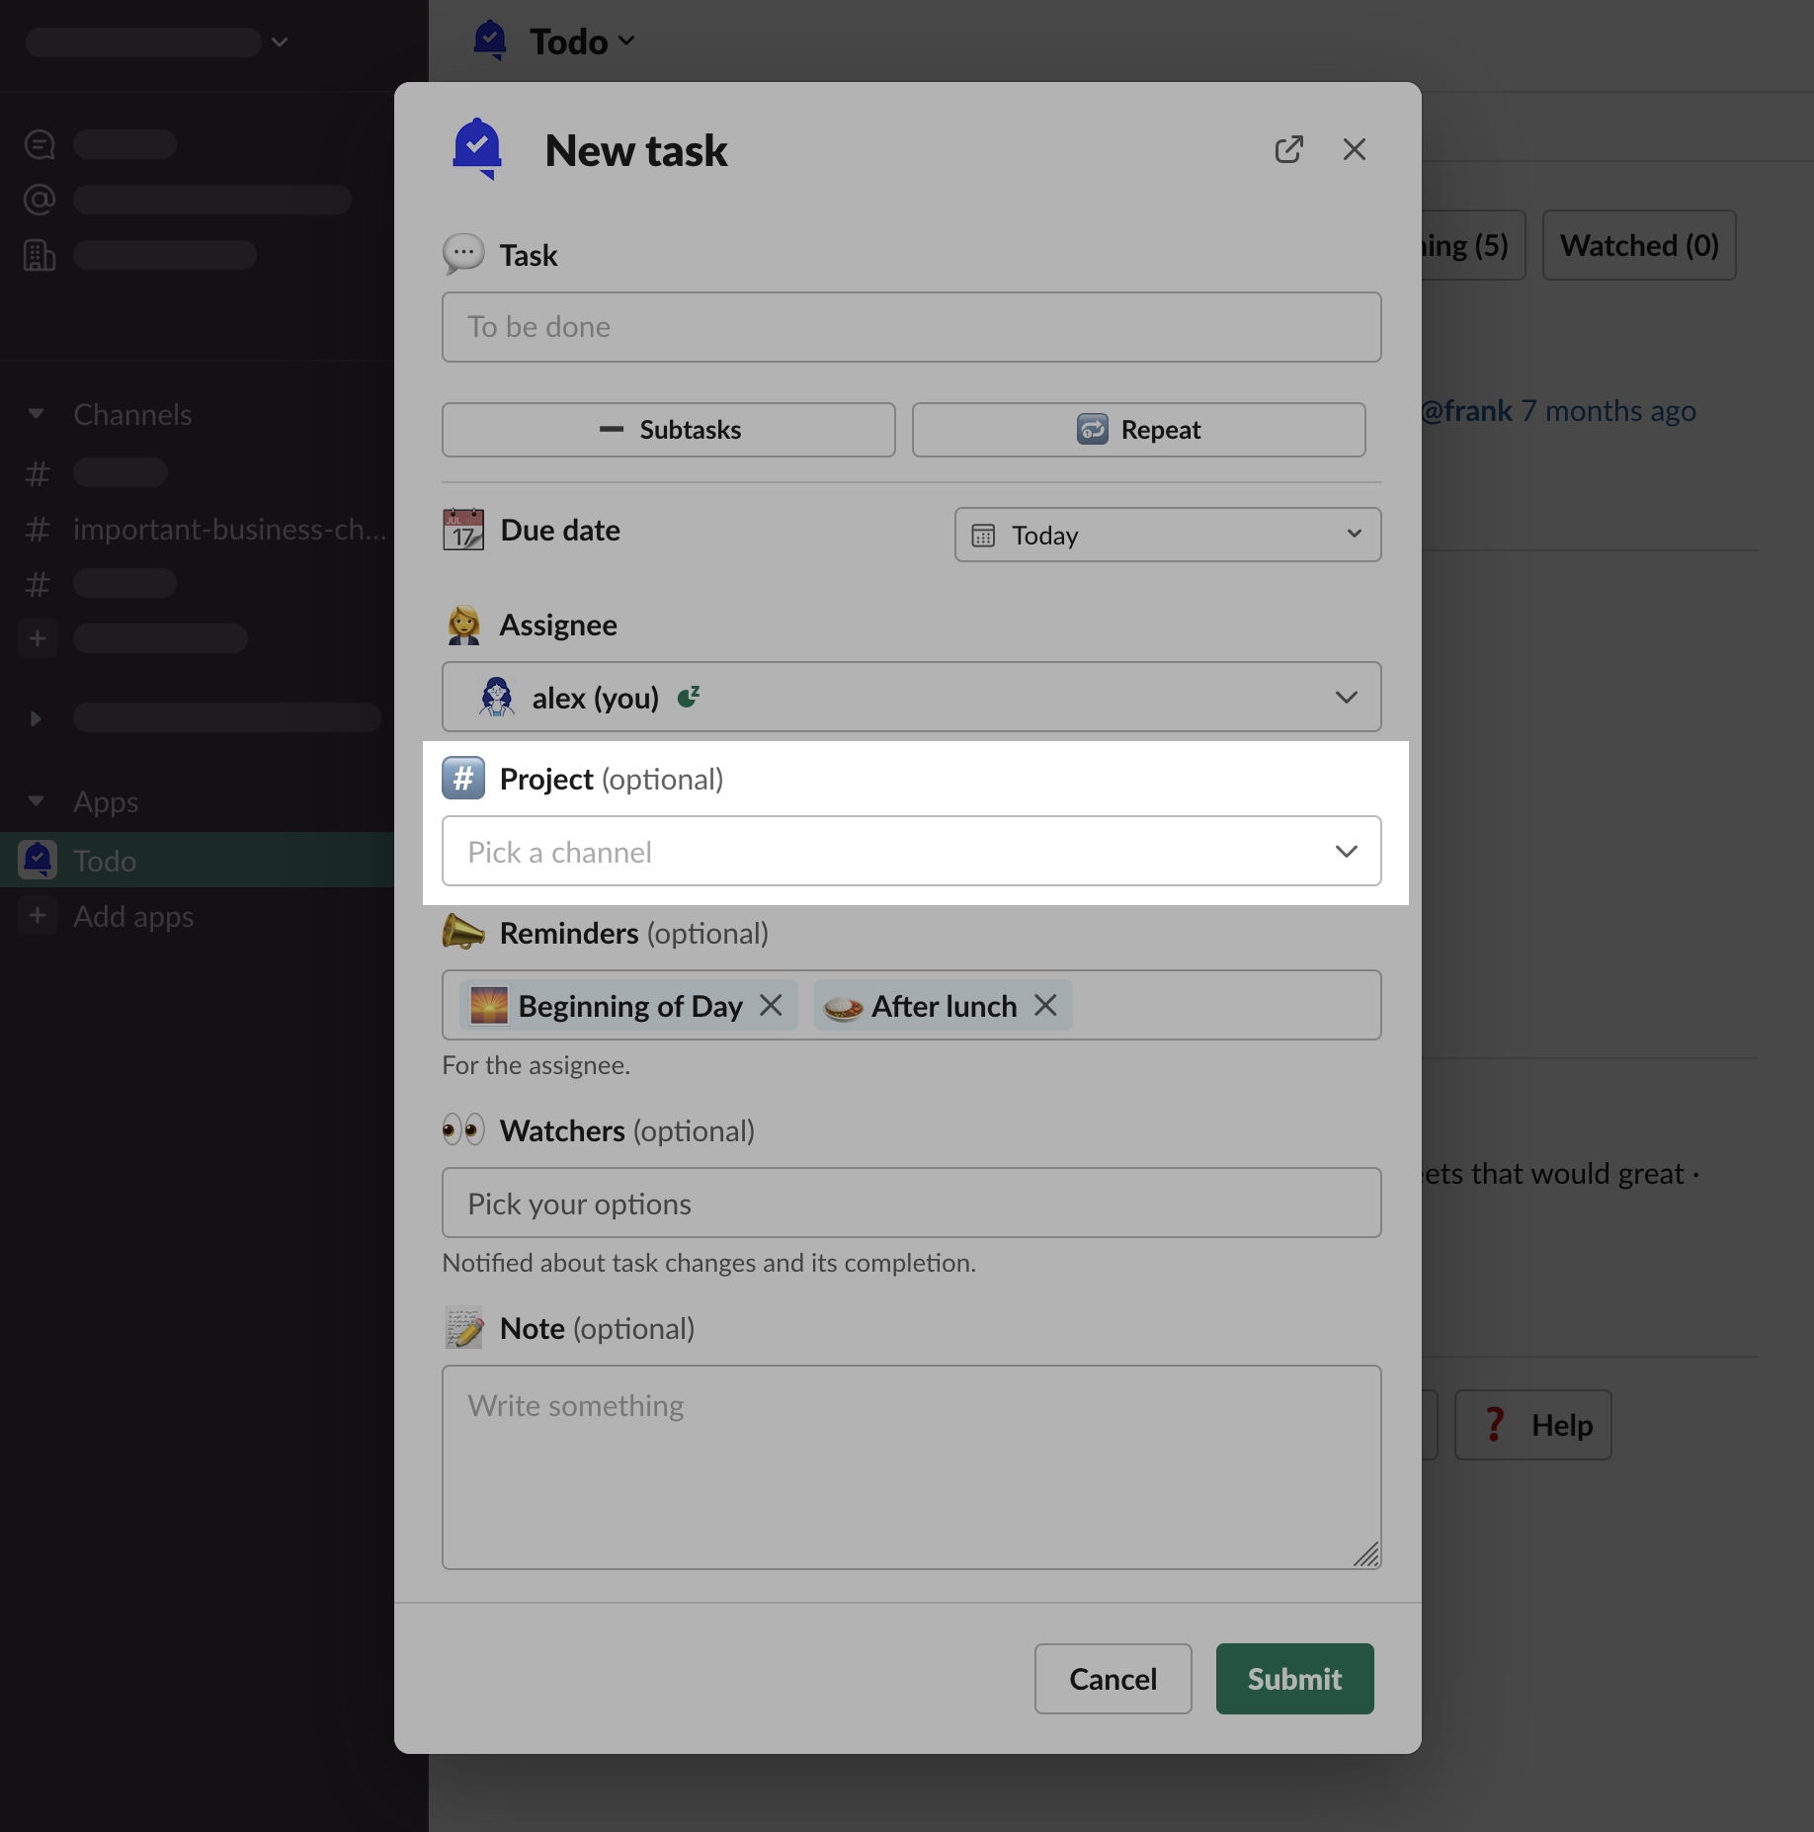Remove the Beginning of Day reminder
Image resolution: width=1814 pixels, height=1832 pixels.
pos(771,1005)
